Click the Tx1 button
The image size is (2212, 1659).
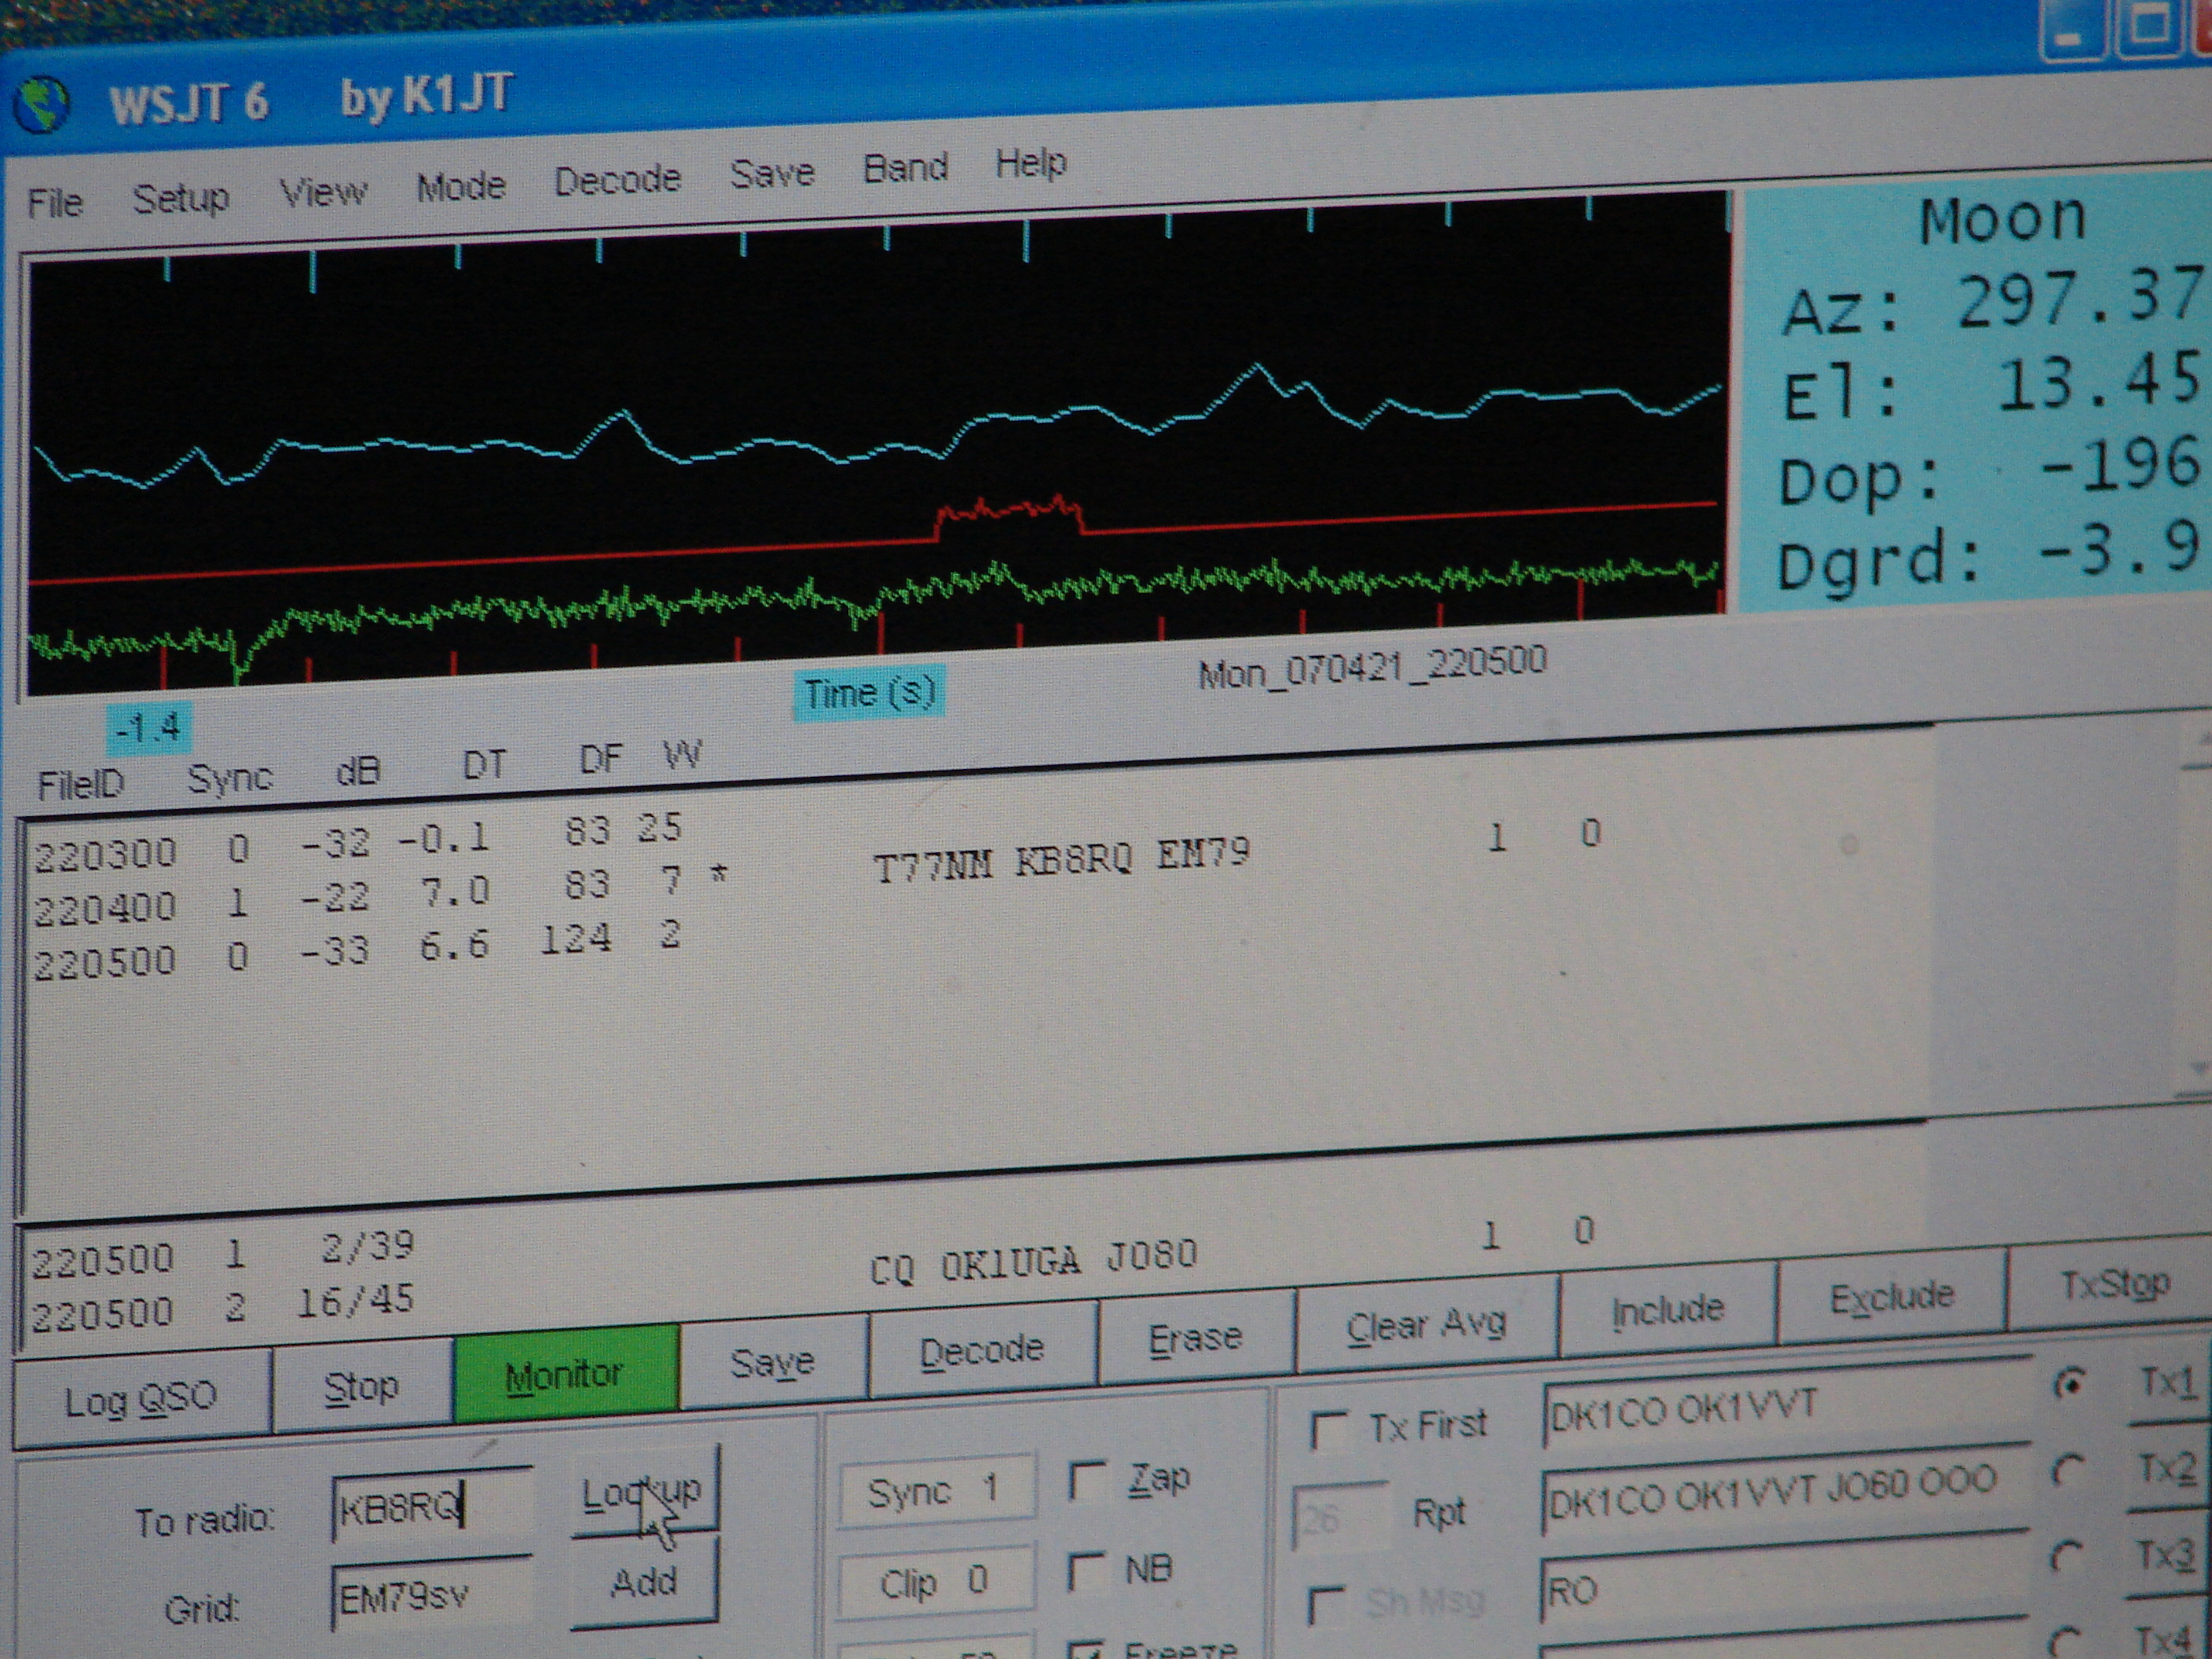[x=2169, y=1383]
